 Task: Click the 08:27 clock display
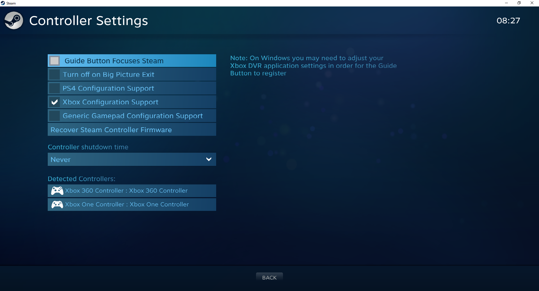point(508,21)
